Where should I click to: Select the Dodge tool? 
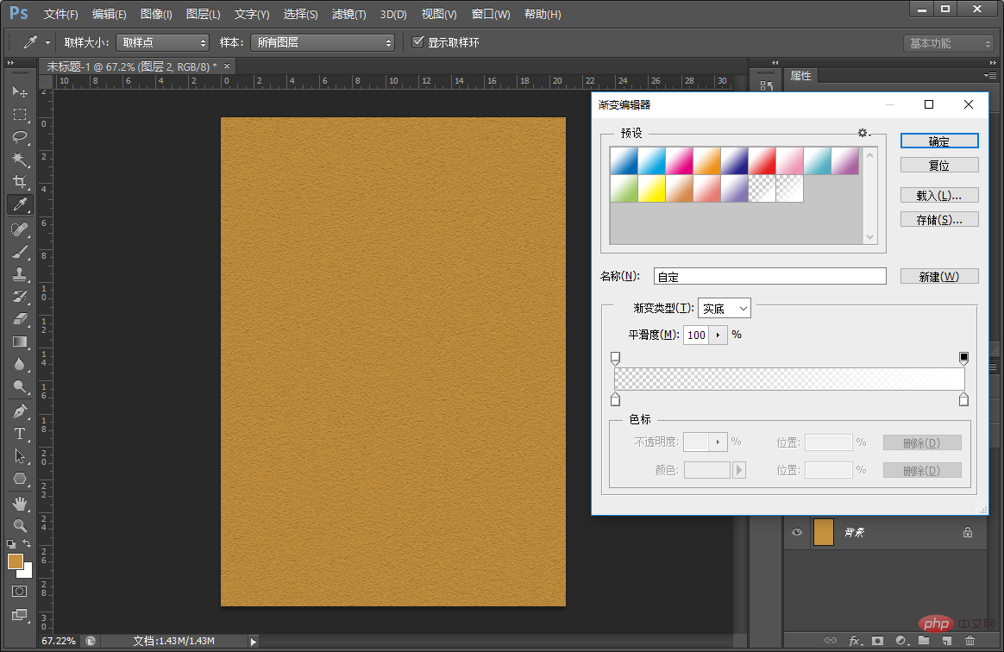(x=20, y=387)
